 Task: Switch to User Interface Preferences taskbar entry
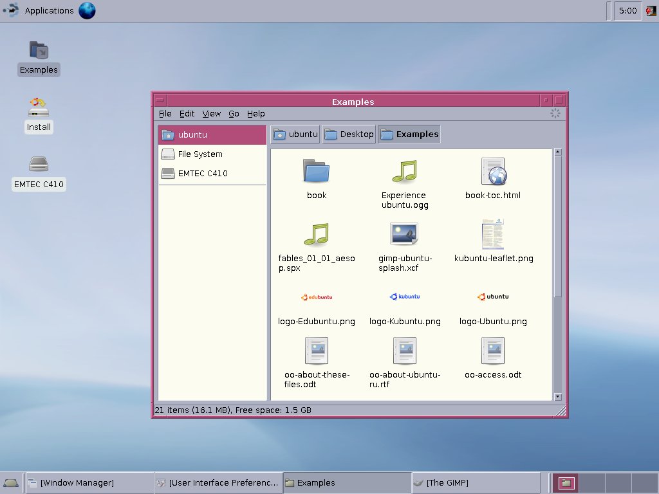[218, 483]
